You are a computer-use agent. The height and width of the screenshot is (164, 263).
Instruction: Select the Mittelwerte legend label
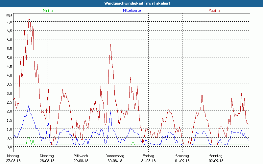[x=132, y=10]
